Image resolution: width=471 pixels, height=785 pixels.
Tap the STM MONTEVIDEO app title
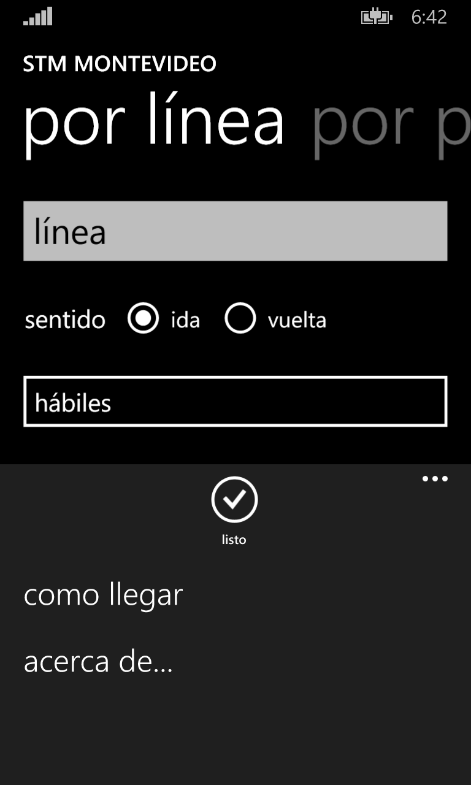pos(120,64)
